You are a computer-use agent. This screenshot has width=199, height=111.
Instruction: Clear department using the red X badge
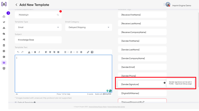click(x=61, y=11)
